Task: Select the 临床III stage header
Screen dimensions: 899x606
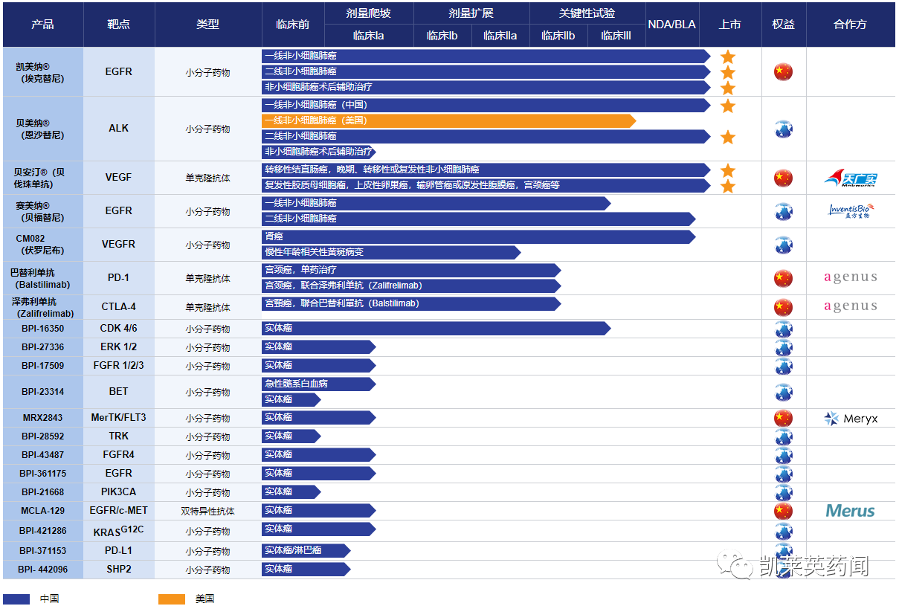Action: click(x=616, y=36)
